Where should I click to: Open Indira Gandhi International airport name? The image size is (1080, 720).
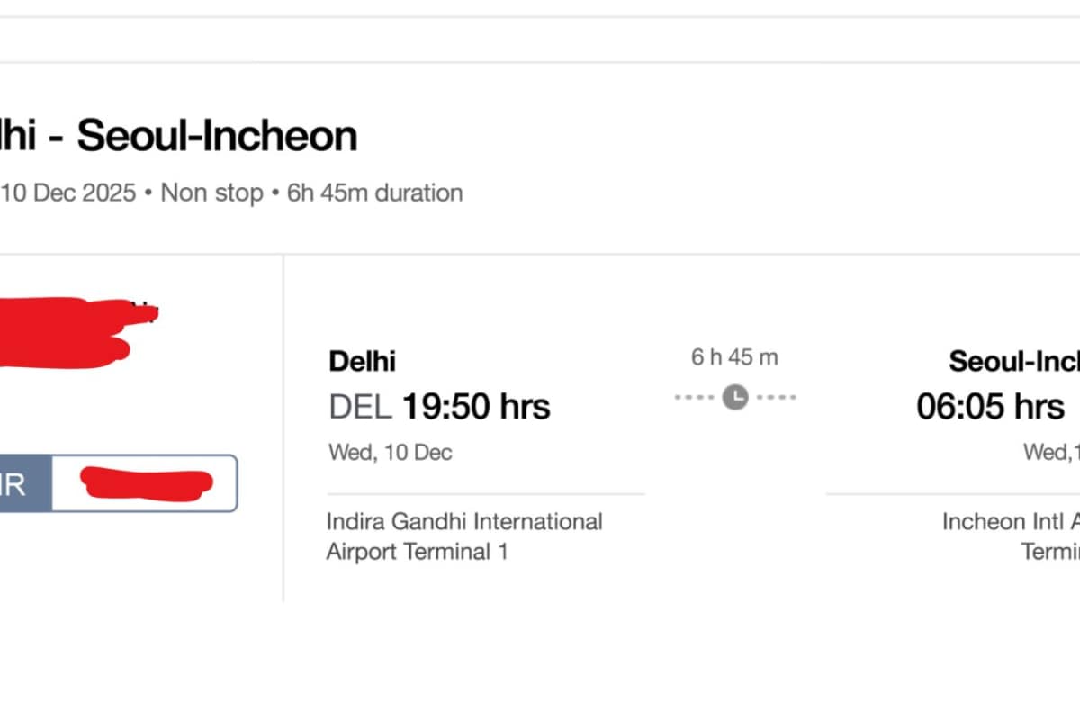464,521
